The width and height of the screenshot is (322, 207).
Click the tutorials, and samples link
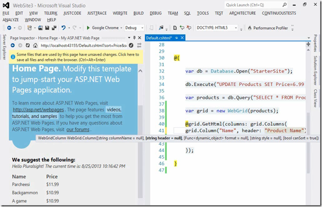[x=34, y=116]
